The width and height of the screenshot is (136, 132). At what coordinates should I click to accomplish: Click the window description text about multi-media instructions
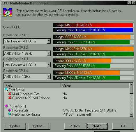(68, 13)
